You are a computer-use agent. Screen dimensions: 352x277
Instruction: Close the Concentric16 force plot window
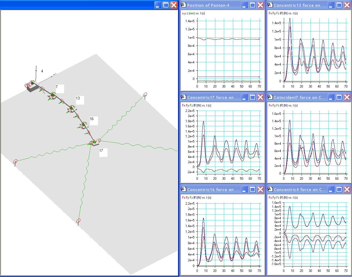tap(261, 189)
